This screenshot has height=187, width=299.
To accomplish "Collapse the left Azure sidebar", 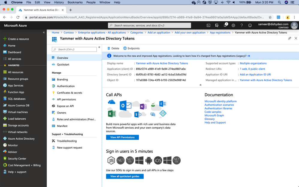I will pyautogui.click(x=44, y=32).
